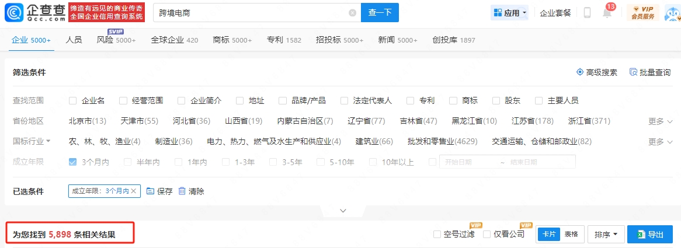Screen dimensions: 681x248
Task: Filter by 江苏省(178)
Action: [533, 121]
